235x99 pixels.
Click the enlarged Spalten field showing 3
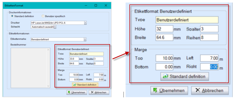tap(209, 29)
